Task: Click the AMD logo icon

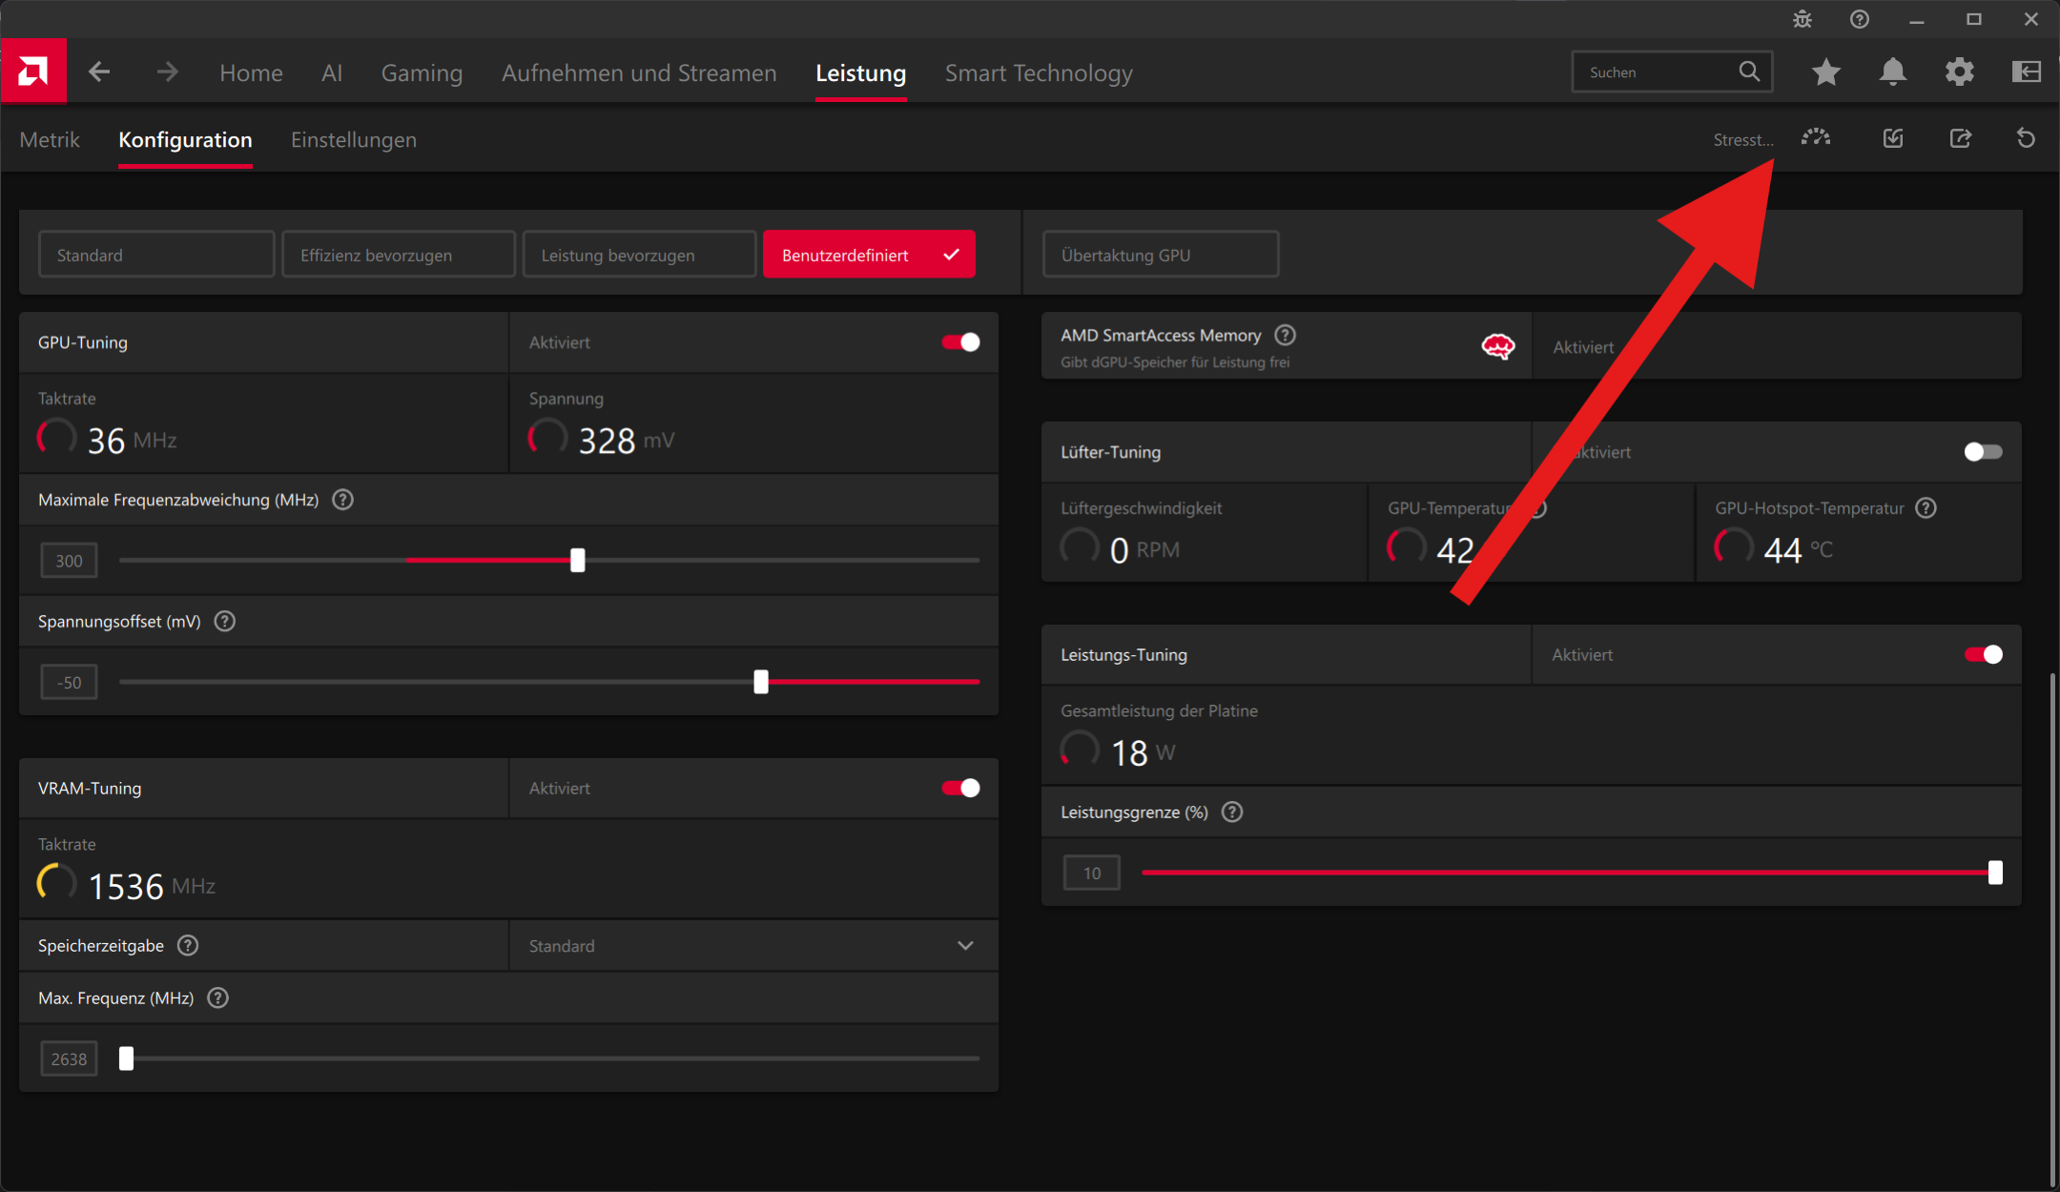Action: 33,71
